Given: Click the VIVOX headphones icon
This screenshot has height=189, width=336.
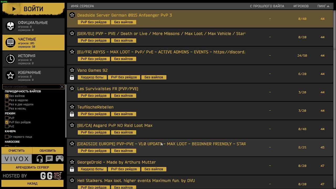Looking at the screenshot, I should point(40,159).
